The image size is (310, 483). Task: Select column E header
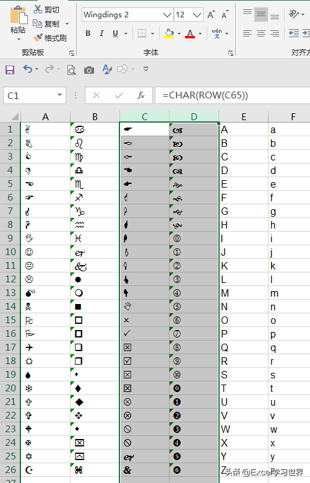pos(244,117)
